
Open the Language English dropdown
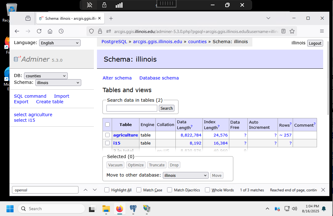(x=60, y=43)
